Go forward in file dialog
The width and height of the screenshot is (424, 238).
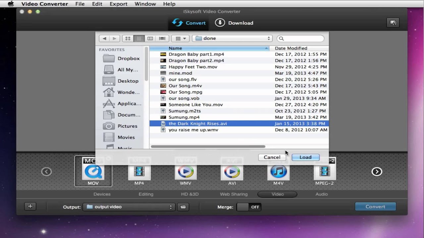(x=114, y=38)
